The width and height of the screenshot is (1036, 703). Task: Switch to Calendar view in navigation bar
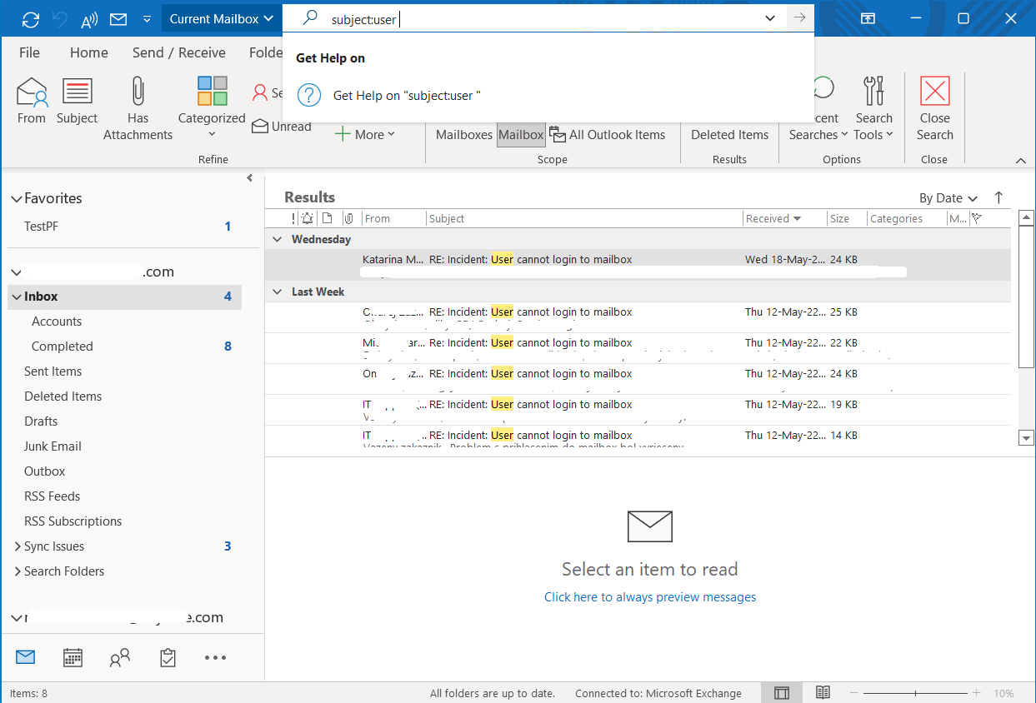click(x=73, y=658)
